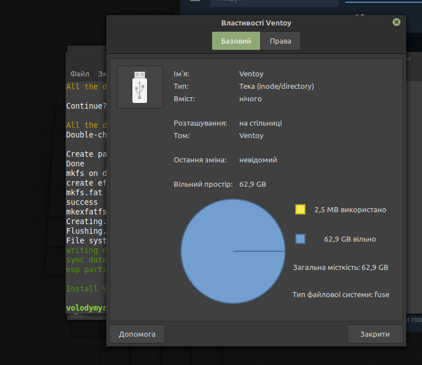Click the Вміст value нічого

(251, 99)
